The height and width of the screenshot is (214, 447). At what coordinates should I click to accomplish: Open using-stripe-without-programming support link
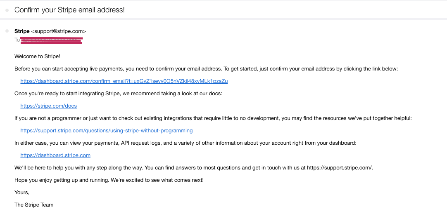[106, 131]
